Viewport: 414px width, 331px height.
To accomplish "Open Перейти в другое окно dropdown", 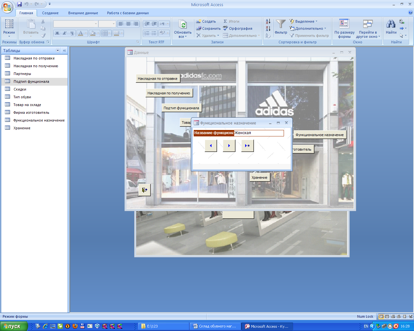I will 368,28.
